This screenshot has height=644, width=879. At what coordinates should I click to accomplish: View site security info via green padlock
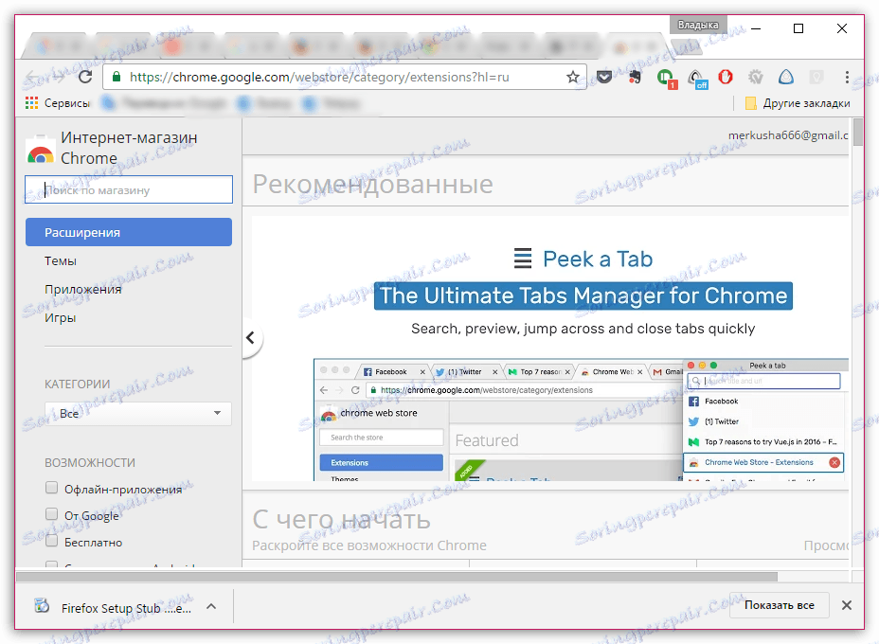click(117, 77)
